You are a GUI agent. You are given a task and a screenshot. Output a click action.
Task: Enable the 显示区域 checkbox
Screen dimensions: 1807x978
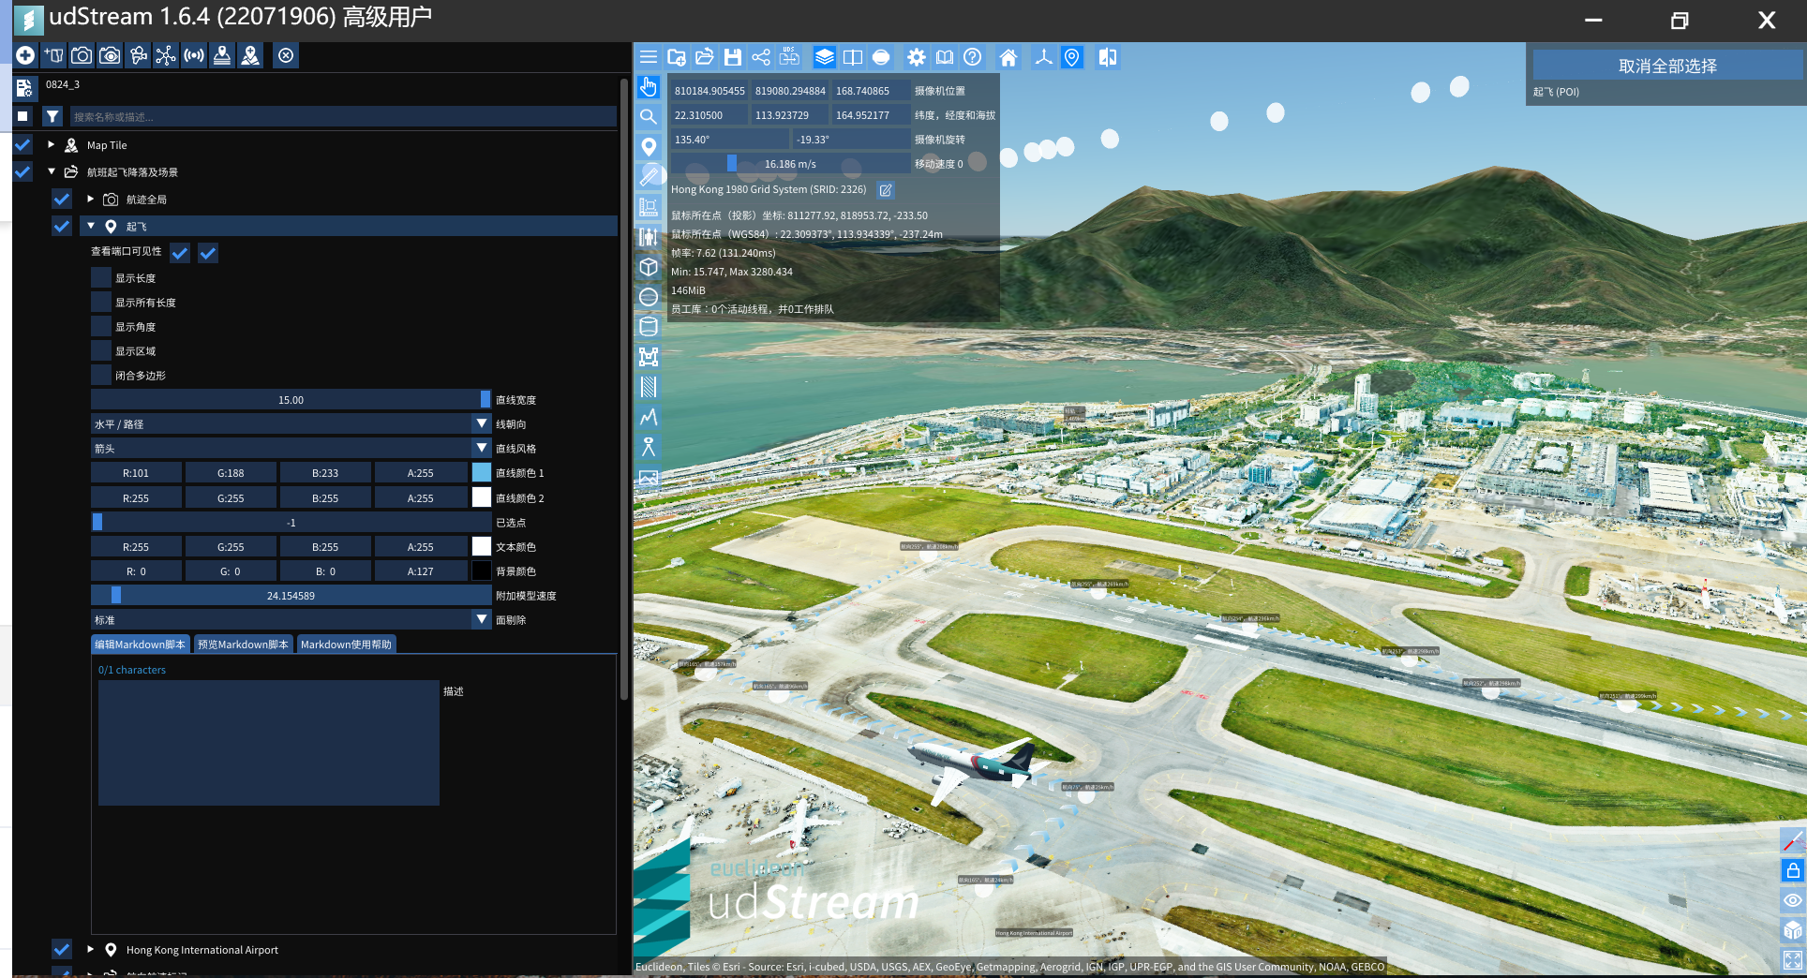click(x=101, y=350)
